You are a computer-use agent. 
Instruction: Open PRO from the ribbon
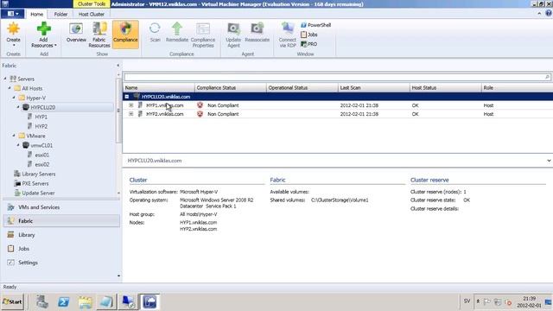coord(309,44)
